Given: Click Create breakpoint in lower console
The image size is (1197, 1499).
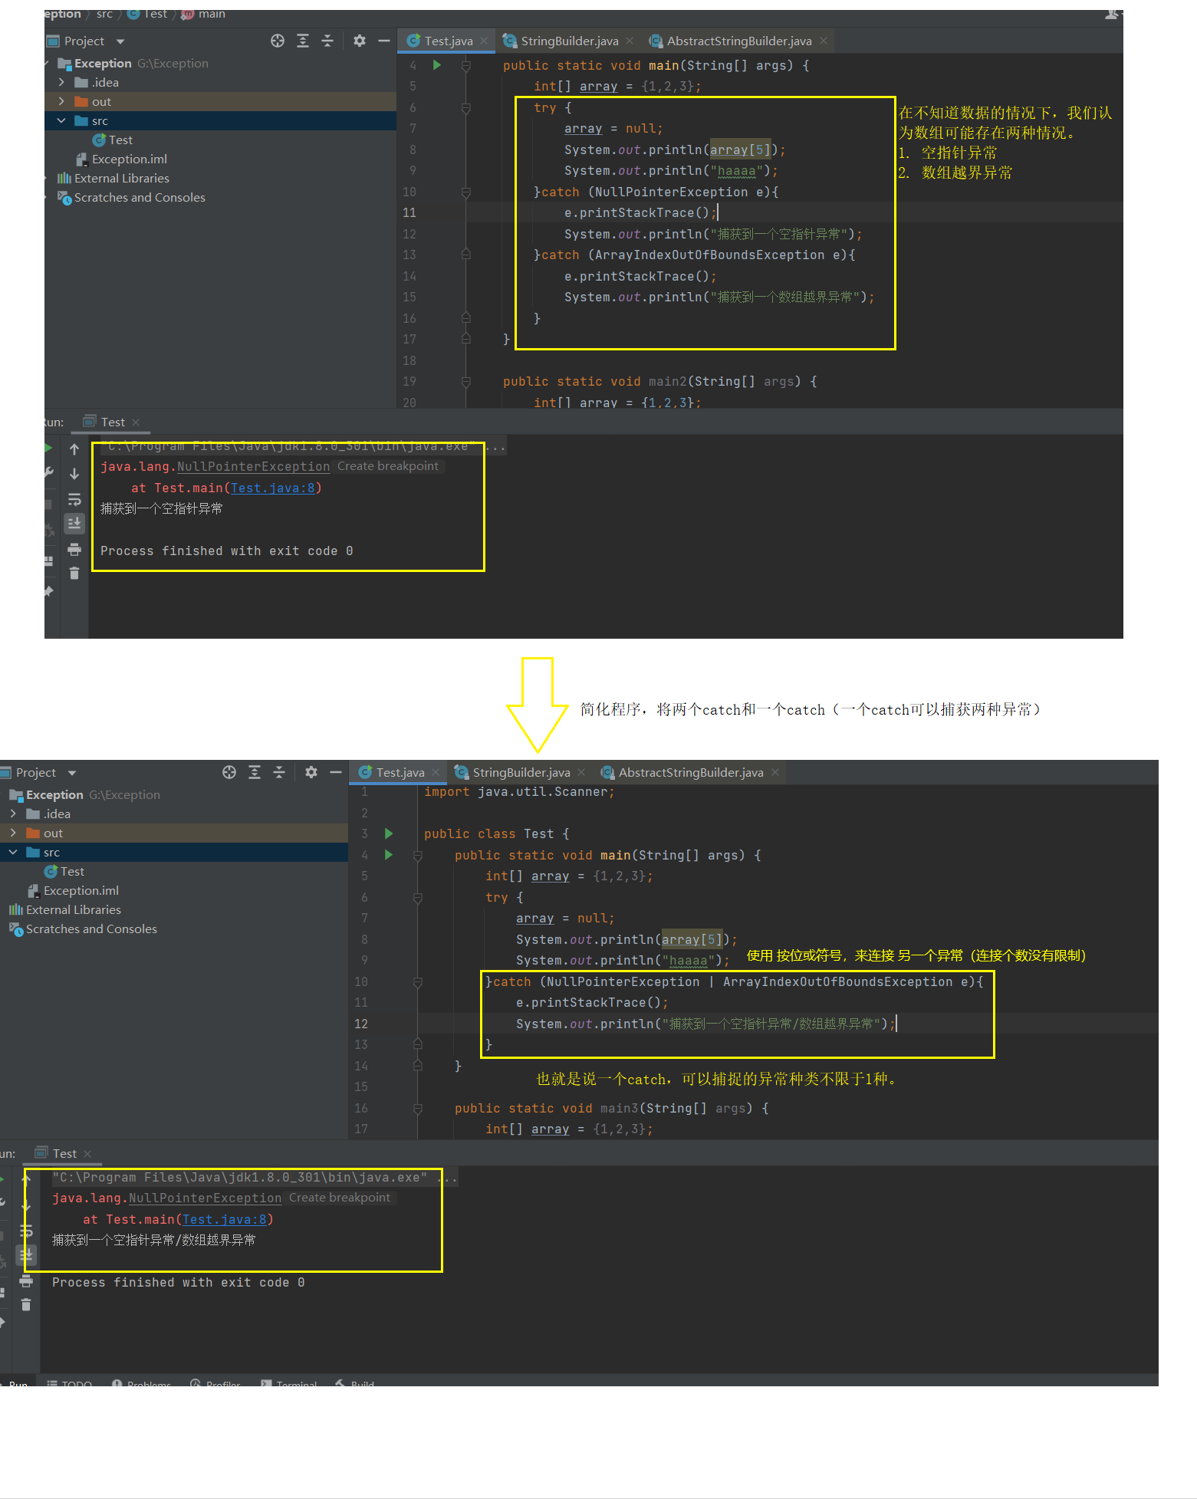Looking at the screenshot, I should click(x=340, y=1198).
